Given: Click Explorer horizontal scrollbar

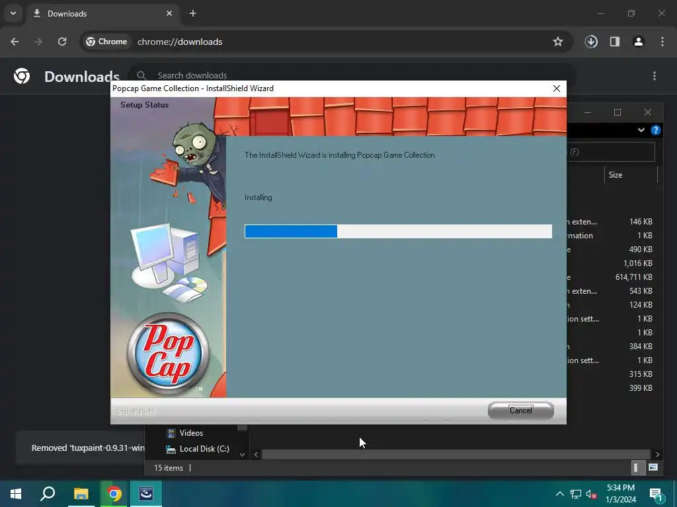Looking at the screenshot, I should click(x=456, y=454).
